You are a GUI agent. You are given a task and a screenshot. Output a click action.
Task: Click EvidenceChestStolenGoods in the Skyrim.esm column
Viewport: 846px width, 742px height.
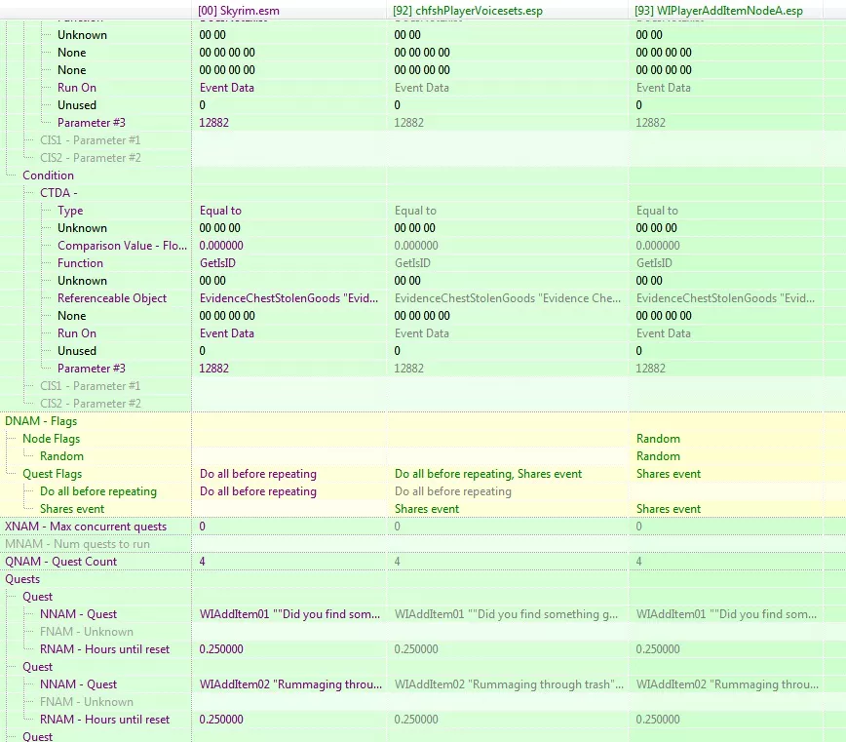[x=288, y=298]
